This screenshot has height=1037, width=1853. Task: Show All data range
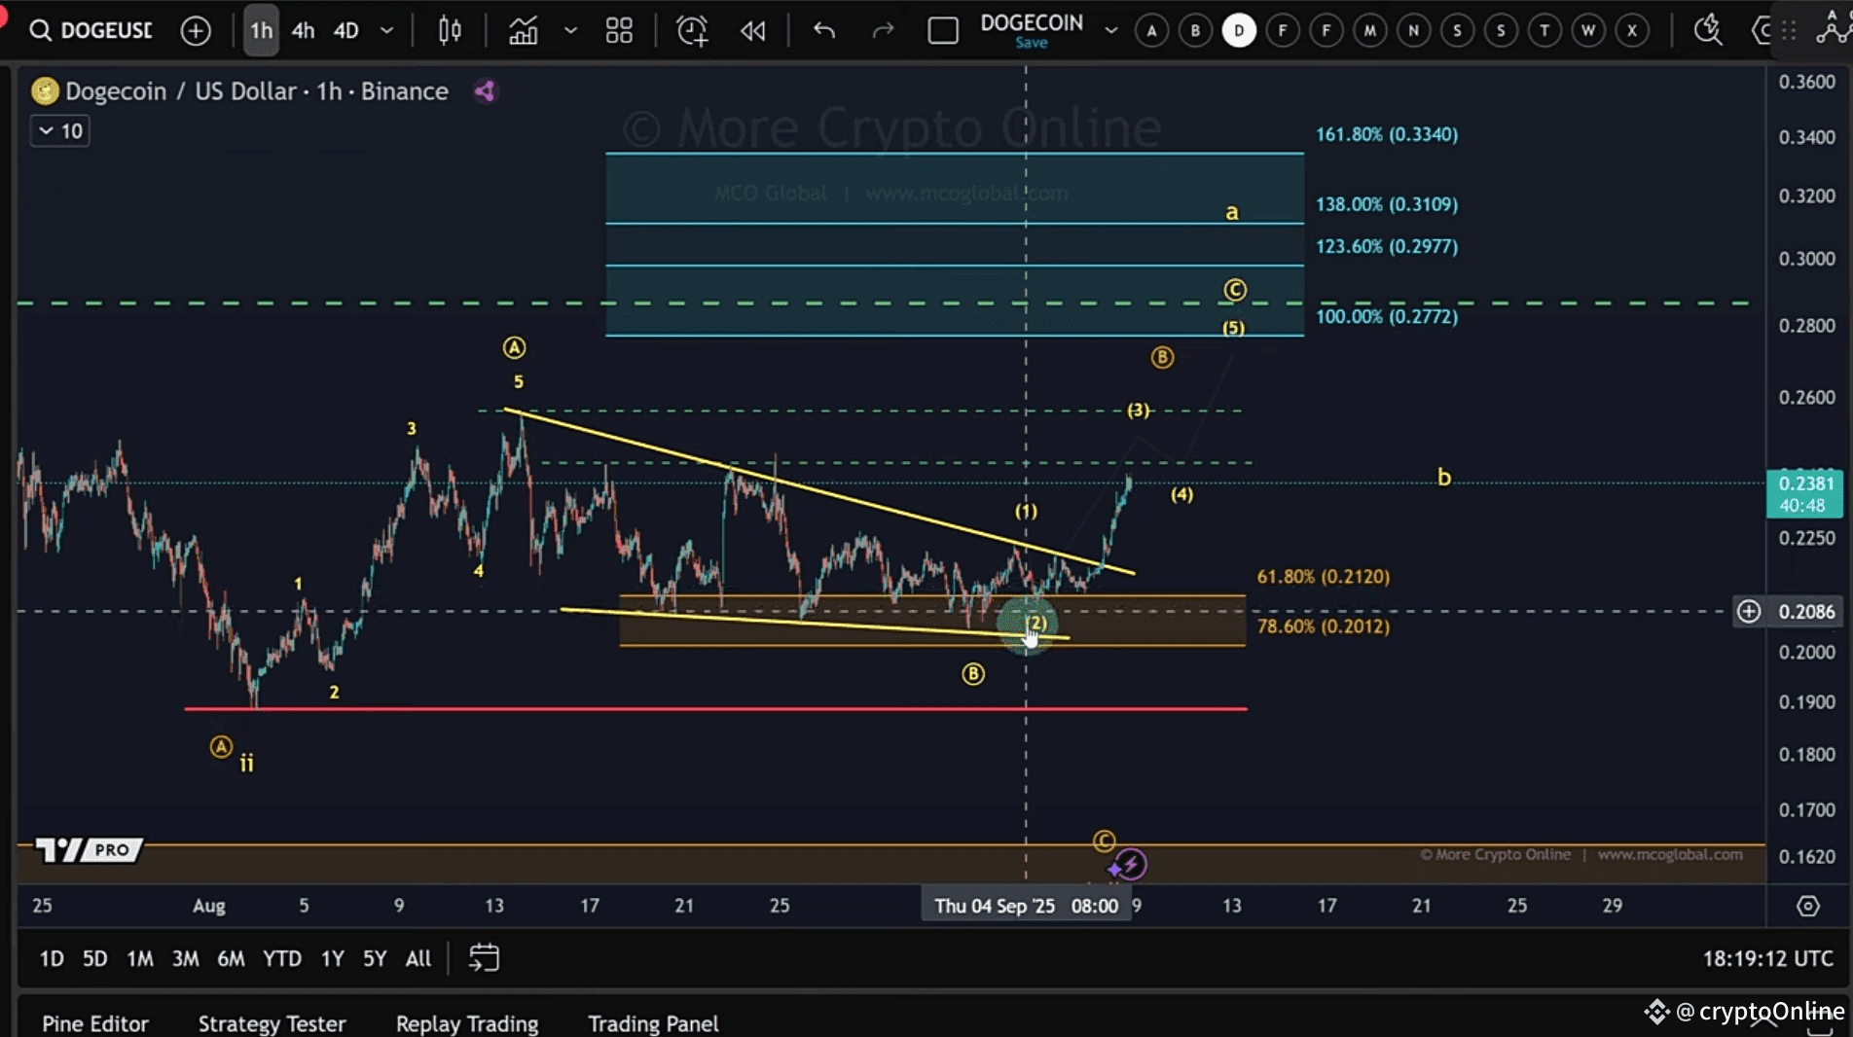418,958
